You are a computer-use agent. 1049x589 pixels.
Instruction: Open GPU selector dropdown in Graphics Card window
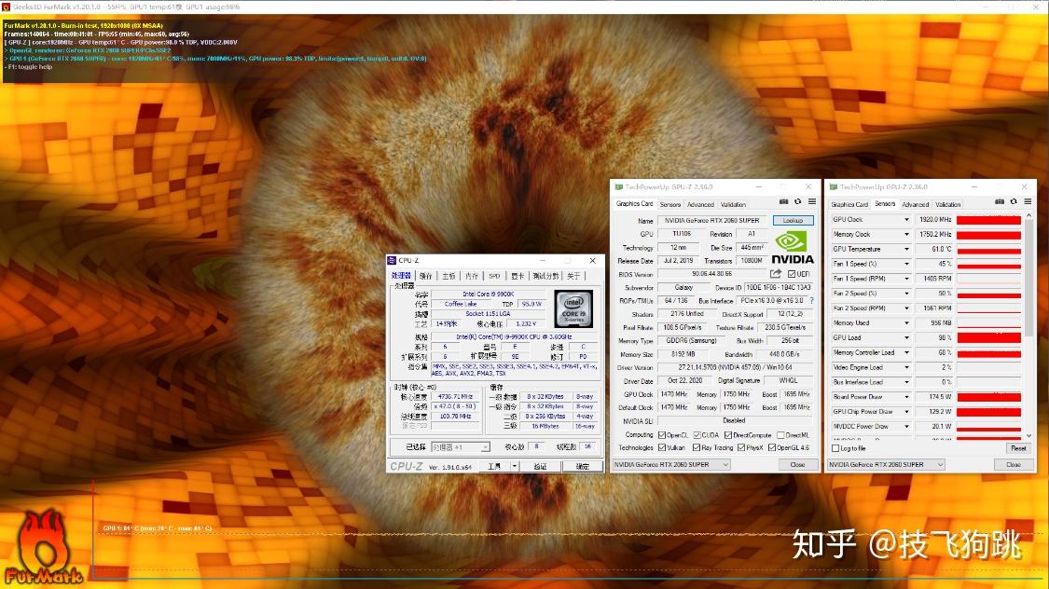pyautogui.click(x=725, y=464)
